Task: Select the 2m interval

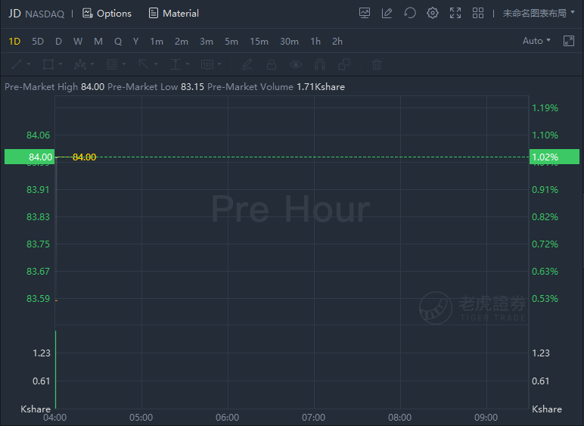Action: pyautogui.click(x=182, y=42)
